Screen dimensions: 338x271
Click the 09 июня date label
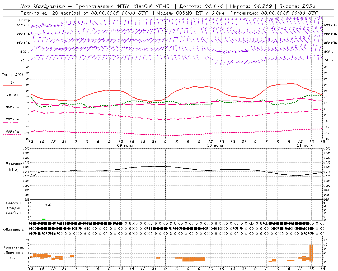pyautogui.click(x=125, y=146)
